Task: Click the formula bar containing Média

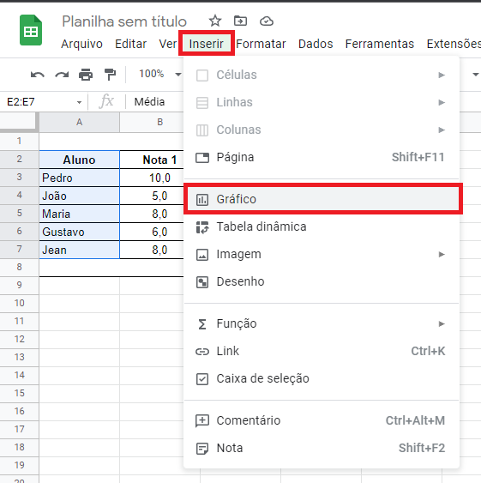Action: click(155, 101)
